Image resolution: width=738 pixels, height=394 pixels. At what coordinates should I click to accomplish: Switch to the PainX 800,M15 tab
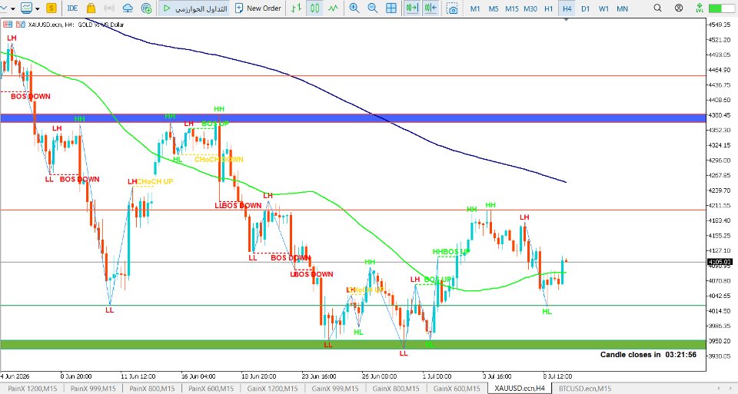tap(152, 389)
